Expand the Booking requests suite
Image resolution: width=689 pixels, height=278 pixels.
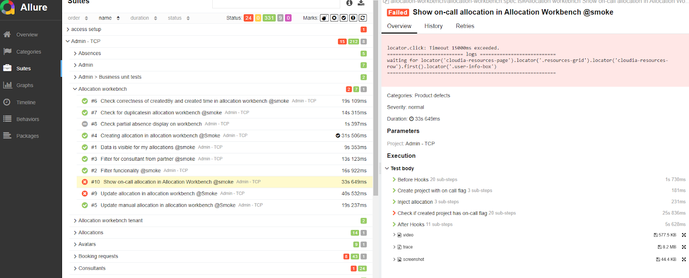pos(98,257)
